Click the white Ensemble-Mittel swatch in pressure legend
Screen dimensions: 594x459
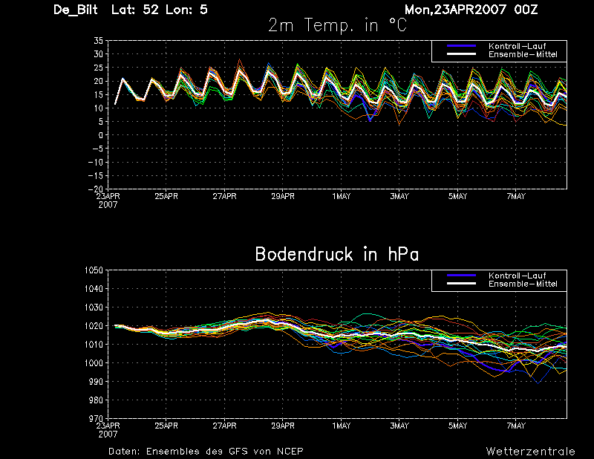461,284
